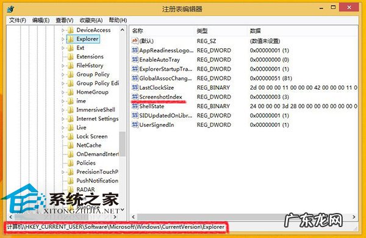Open the 文件(F) menu
The height and width of the screenshot is (238, 366).
tap(18, 20)
